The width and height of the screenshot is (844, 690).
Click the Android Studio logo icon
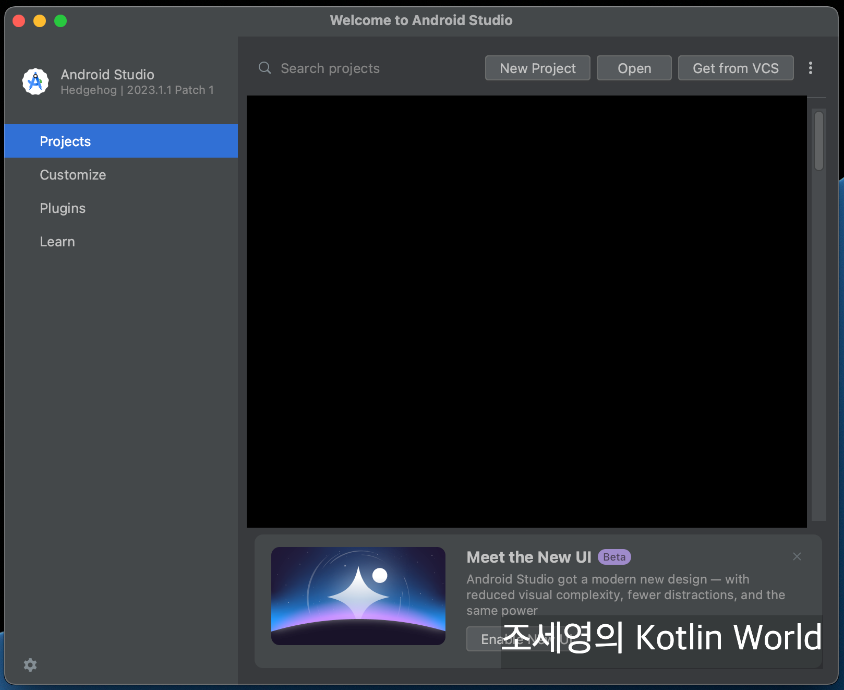click(x=35, y=81)
